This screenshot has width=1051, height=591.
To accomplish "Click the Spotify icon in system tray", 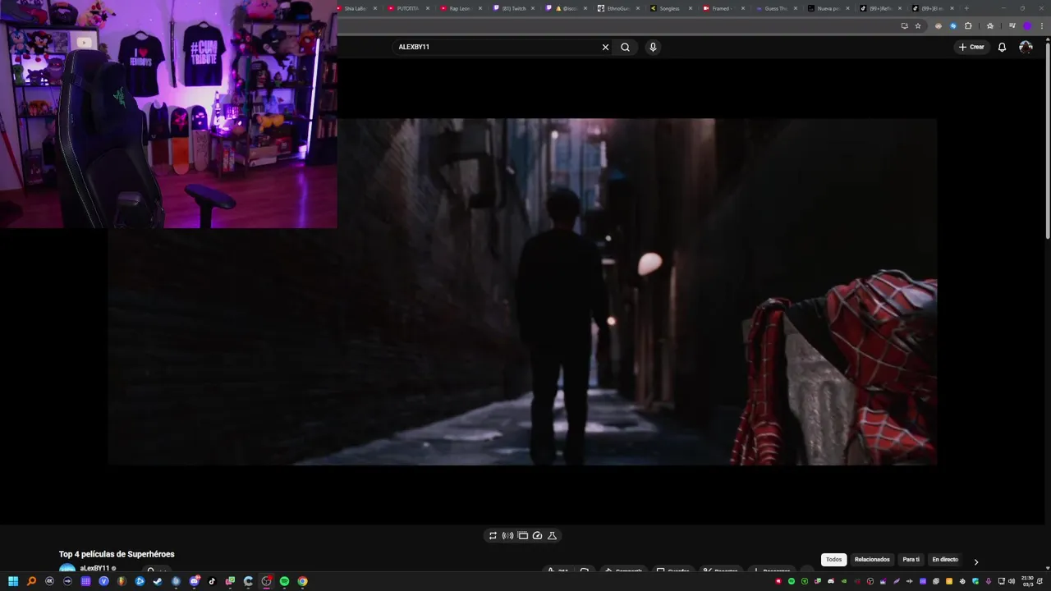I will coord(792,581).
